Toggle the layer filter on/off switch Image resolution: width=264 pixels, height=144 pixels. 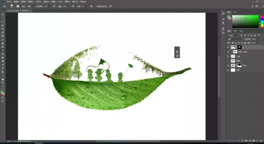pos(259,35)
